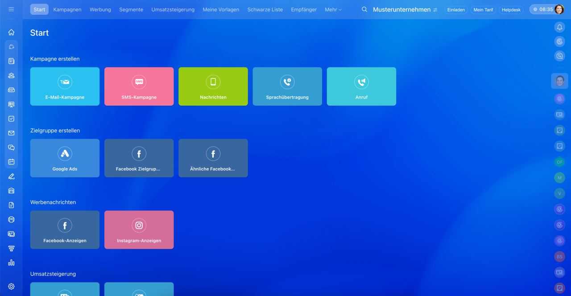Open the face photo chat in the right panel
Image resolution: width=571 pixels, height=296 pixels.
coord(559,81)
